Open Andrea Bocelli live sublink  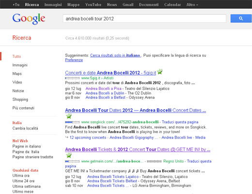point(177,138)
